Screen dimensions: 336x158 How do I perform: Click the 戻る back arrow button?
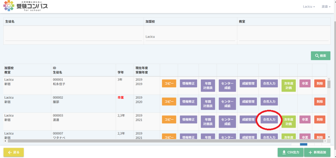[x=14, y=152]
